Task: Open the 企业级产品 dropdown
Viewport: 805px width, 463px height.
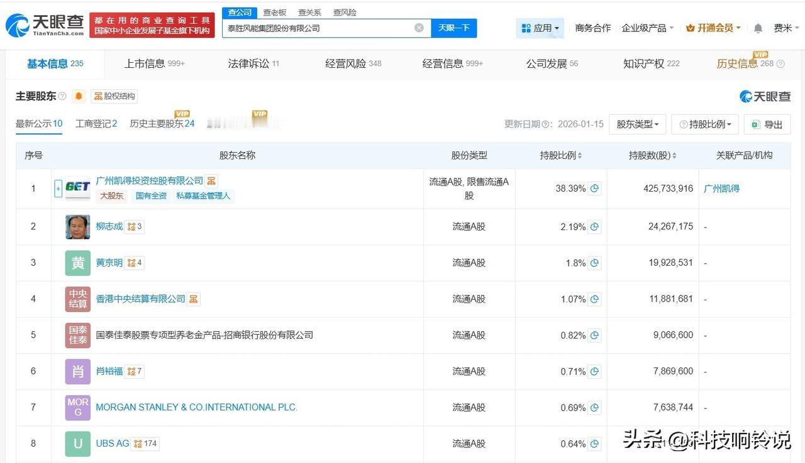Action: click(x=647, y=28)
